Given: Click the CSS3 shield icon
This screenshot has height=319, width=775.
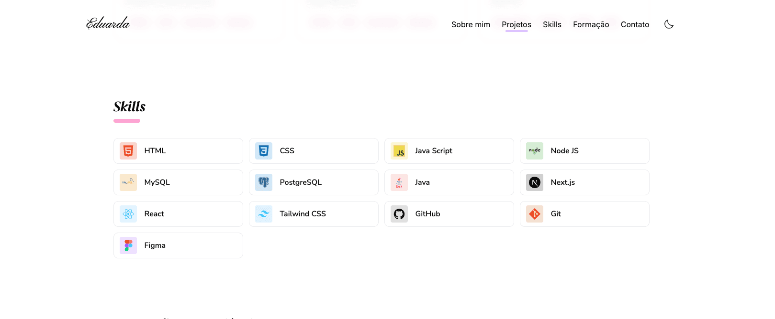Looking at the screenshot, I should [264, 151].
